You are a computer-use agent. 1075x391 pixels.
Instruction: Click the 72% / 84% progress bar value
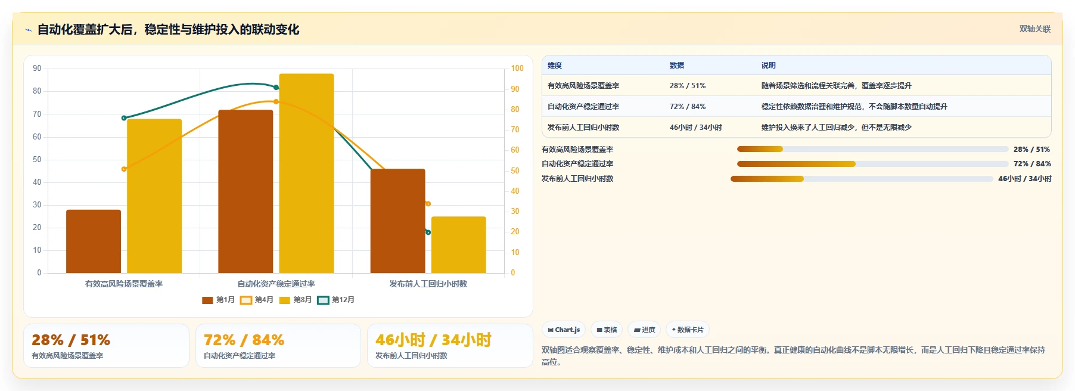click(1032, 164)
